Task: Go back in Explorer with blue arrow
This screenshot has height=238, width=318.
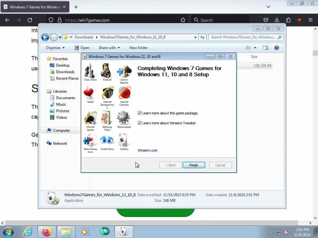Action: [x=45, y=37]
